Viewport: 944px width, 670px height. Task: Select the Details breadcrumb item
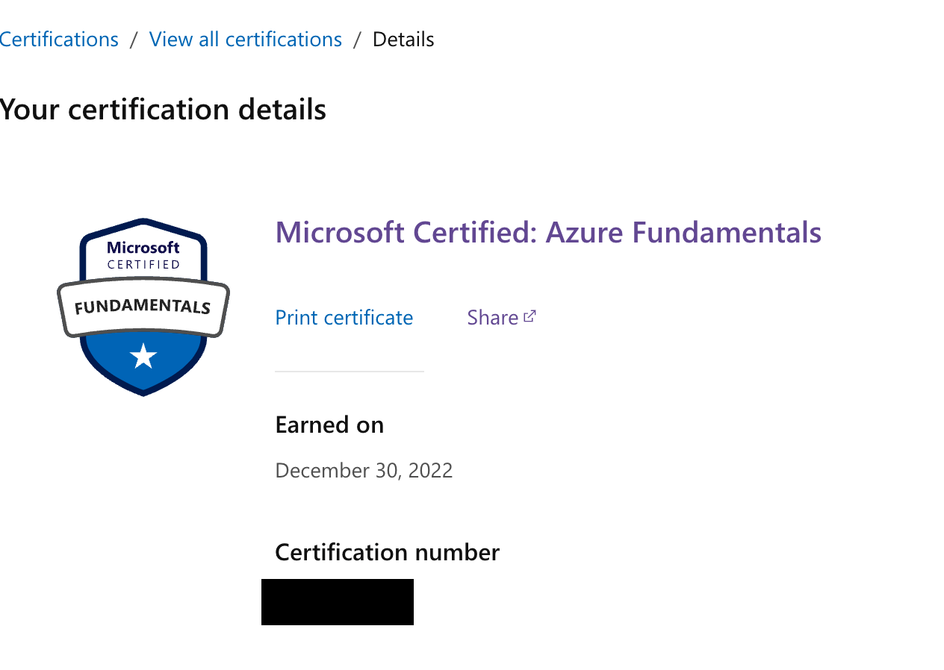[403, 39]
